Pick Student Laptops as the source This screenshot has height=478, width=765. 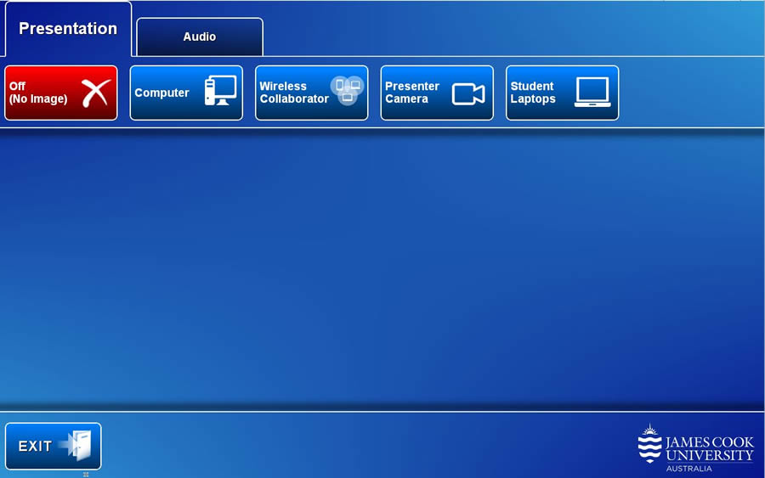point(563,93)
